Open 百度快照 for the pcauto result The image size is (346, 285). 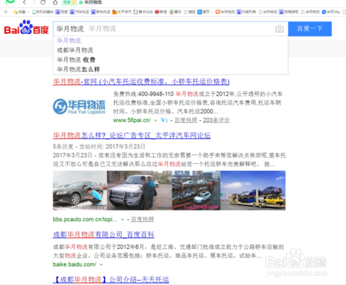pyautogui.click(x=143, y=219)
